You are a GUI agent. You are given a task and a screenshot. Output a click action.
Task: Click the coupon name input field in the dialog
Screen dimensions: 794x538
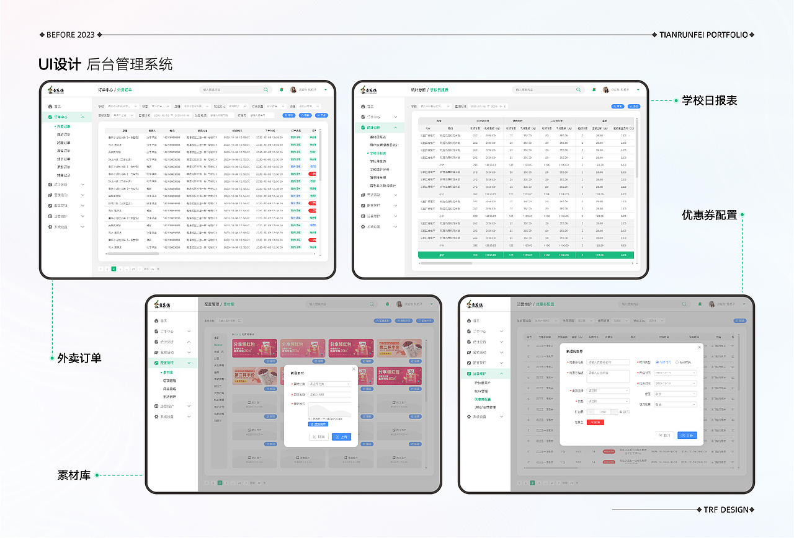click(x=609, y=362)
